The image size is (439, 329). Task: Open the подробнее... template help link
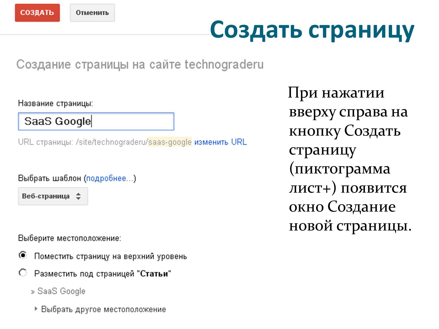click(x=110, y=178)
